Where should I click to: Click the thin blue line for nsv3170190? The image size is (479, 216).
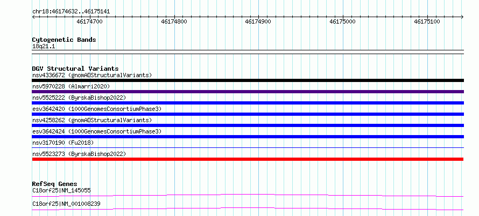[x=248, y=148]
